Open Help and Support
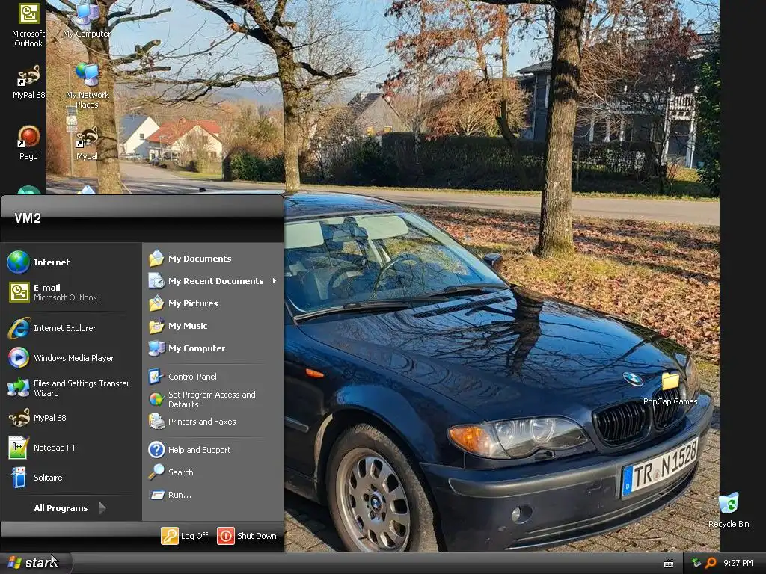Viewport: 766px width, 574px height. point(213,449)
